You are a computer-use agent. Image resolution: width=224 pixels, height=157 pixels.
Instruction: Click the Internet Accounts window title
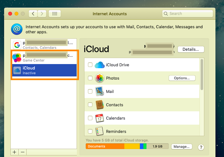point(110,14)
